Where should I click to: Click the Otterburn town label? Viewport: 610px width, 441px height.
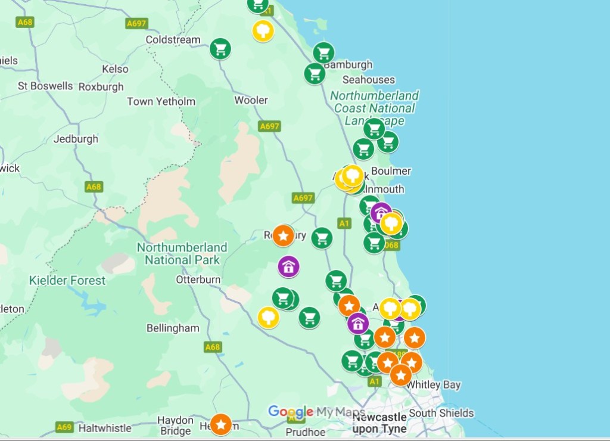[198, 279]
